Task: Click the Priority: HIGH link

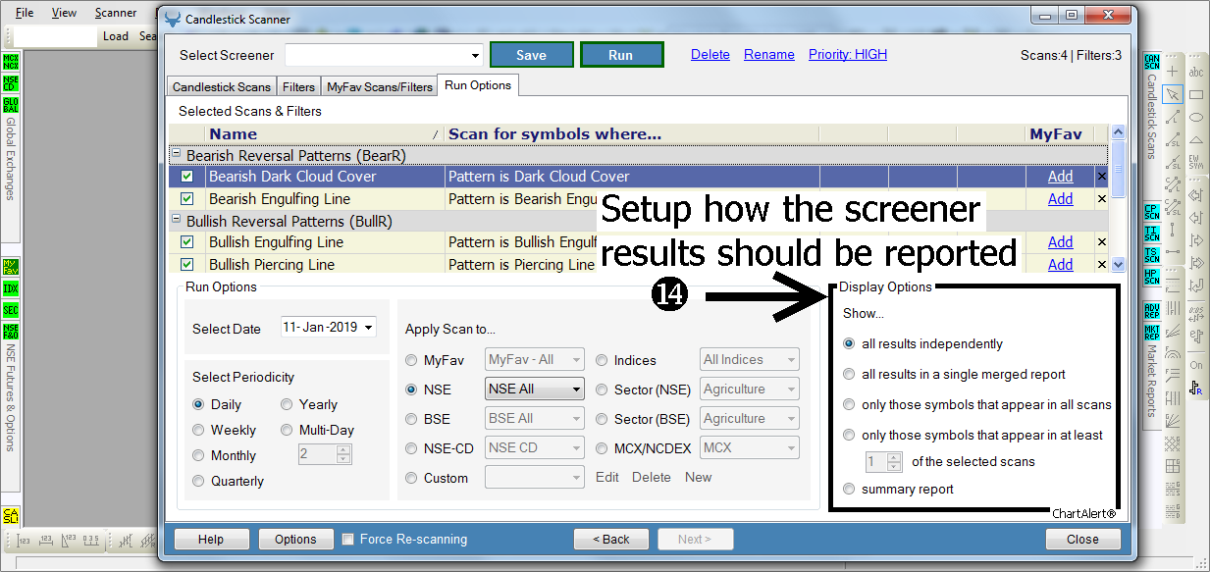Action: point(848,54)
